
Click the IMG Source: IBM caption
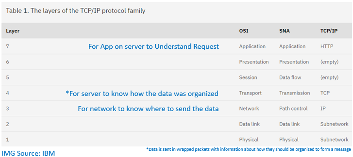(x=29, y=153)
